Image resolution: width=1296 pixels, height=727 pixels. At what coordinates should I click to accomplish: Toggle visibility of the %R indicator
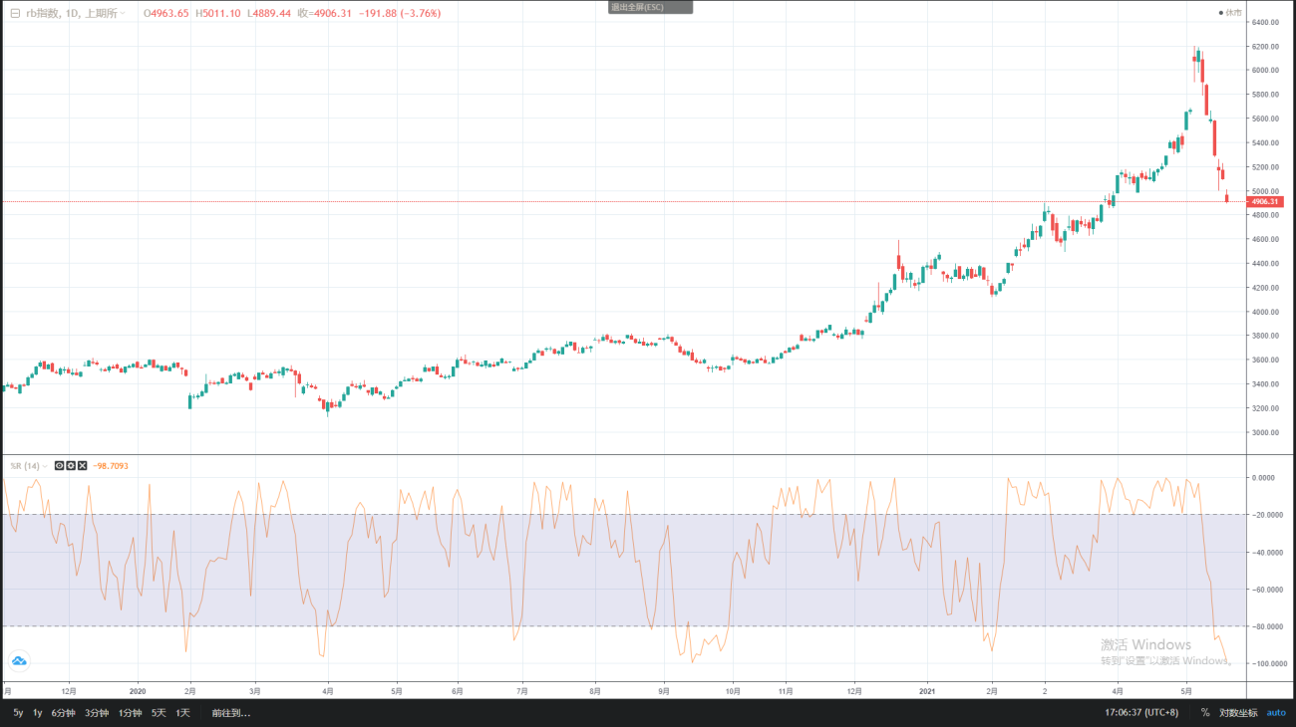click(59, 466)
